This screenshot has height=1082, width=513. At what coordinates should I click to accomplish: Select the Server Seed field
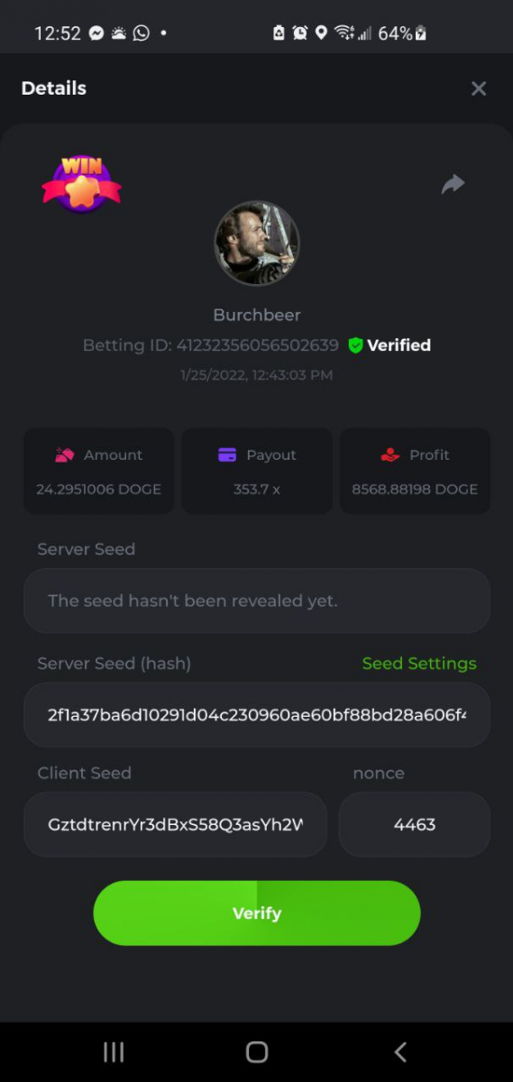pos(257,601)
